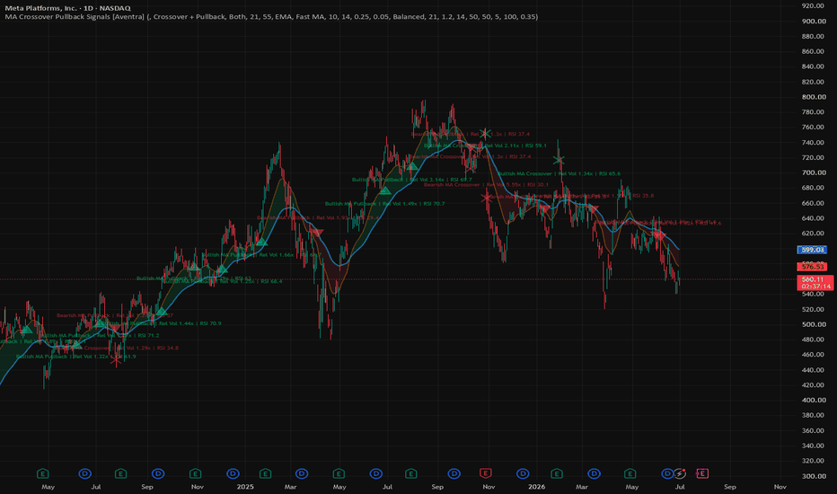Click the 920.00 price axis tick
The width and height of the screenshot is (837, 494).
(x=814, y=6)
